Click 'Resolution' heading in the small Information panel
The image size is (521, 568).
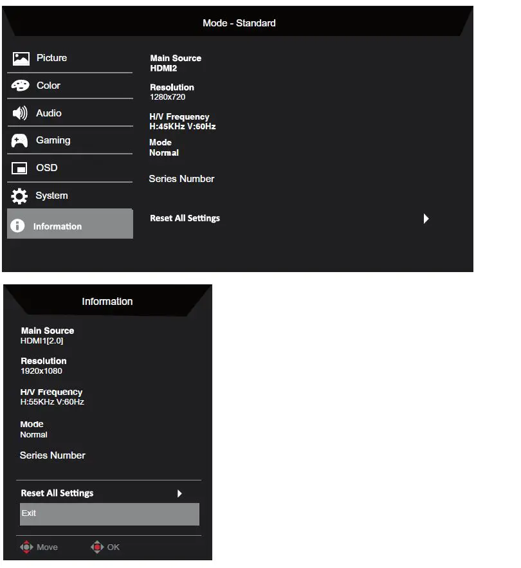[x=44, y=361]
